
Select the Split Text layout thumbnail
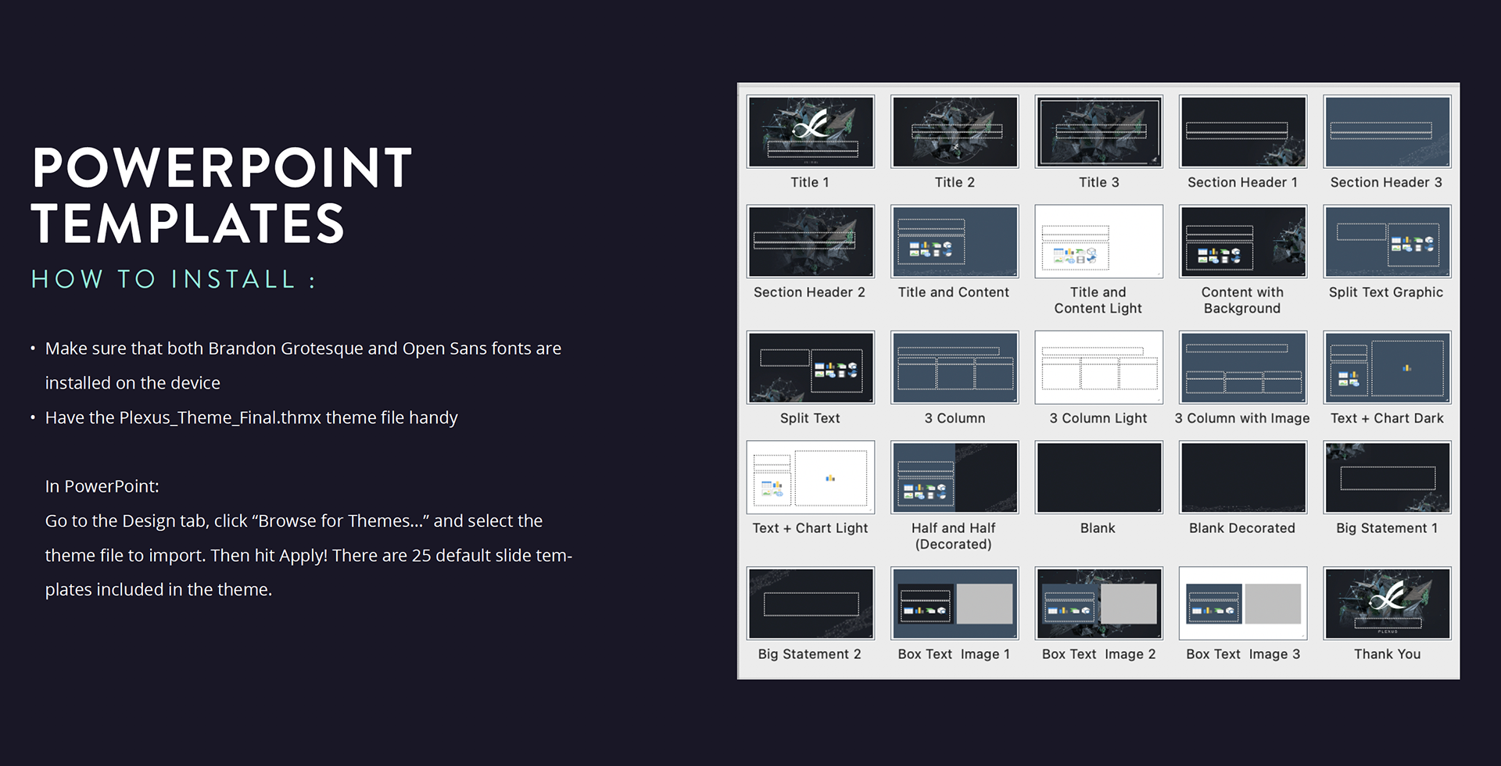point(811,367)
